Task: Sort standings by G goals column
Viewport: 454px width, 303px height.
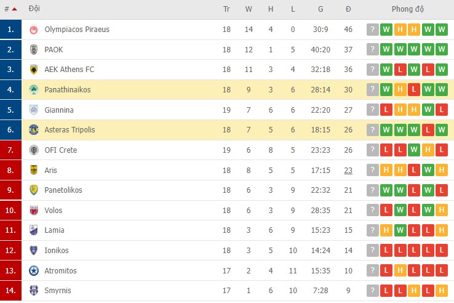Action: click(321, 9)
